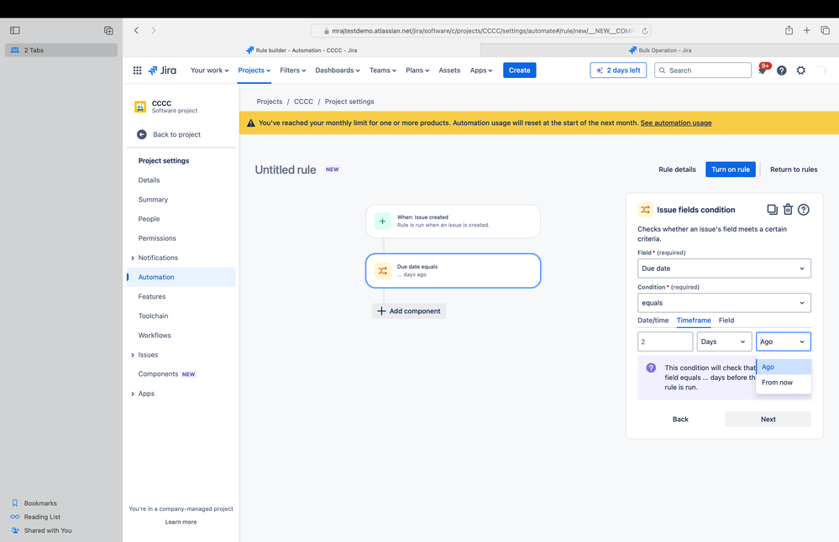Open the Your work menu
Viewport: 839px width, 542px height.
click(209, 70)
